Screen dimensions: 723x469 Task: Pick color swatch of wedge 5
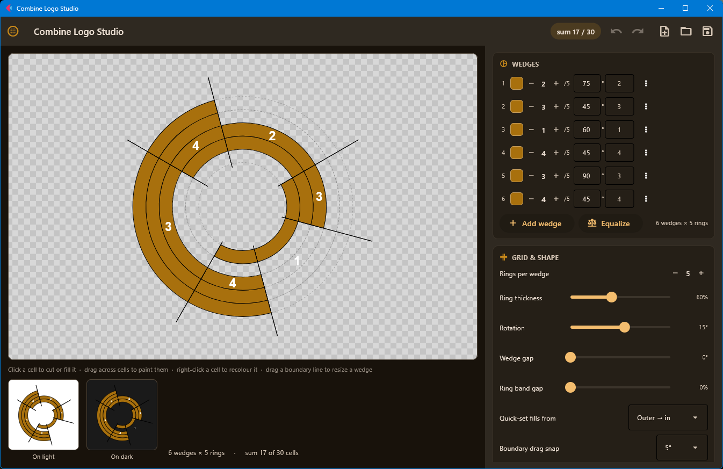(516, 176)
